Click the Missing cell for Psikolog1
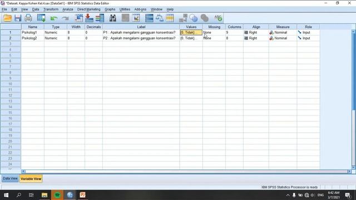Image resolution: width=356 pixels, height=200 pixels. (x=214, y=32)
